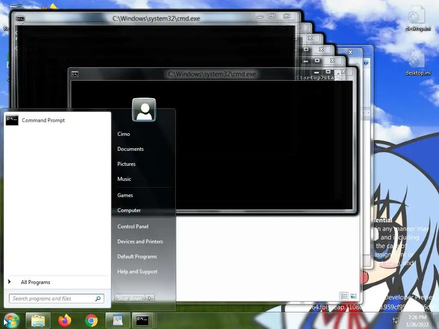
Task: Open the network tray icon
Action: (x=396, y=320)
